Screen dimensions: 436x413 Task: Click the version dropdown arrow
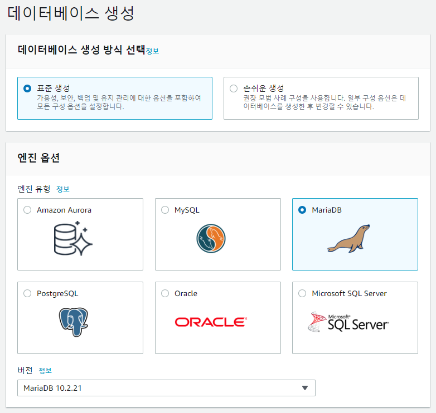pyautogui.click(x=305, y=388)
